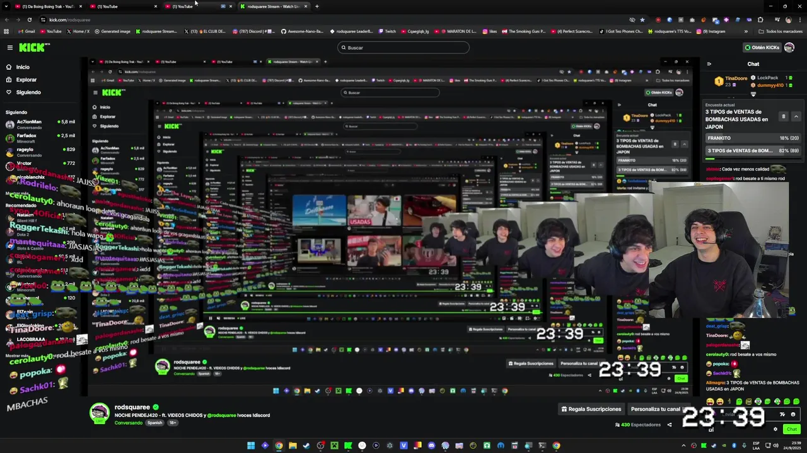
Task: Open Chrome media controls icon
Action: point(777,20)
